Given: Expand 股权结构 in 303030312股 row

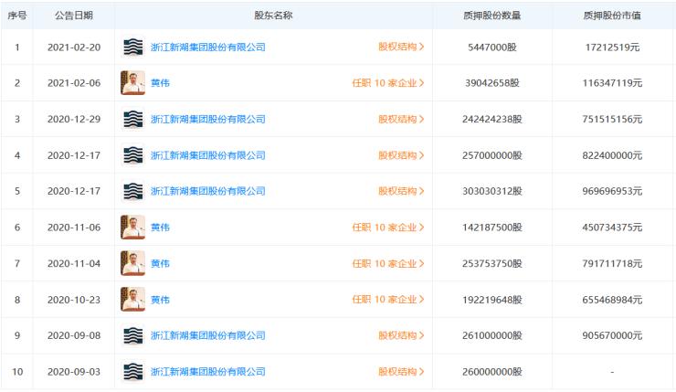Looking at the screenshot, I should pos(401,191).
